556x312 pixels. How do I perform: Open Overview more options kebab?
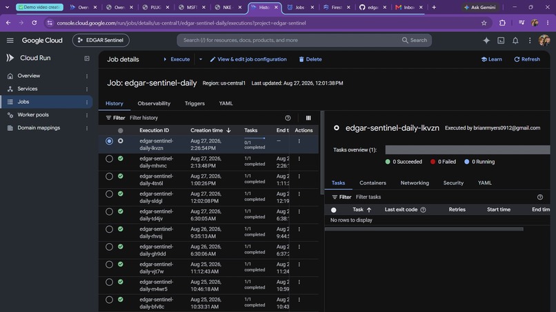[87, 76]
